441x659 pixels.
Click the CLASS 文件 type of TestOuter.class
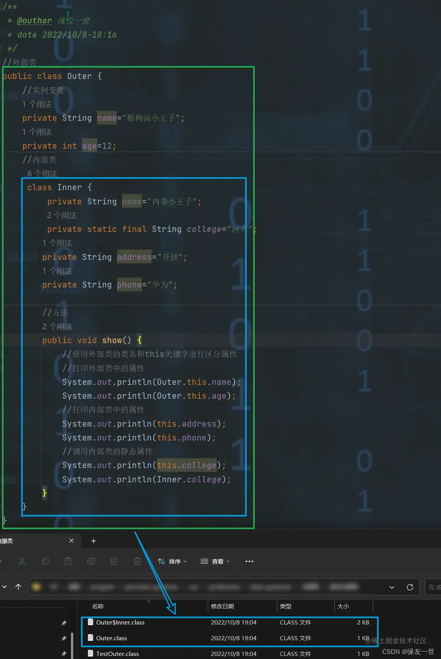pyautogui.click(x=295, y=654)
